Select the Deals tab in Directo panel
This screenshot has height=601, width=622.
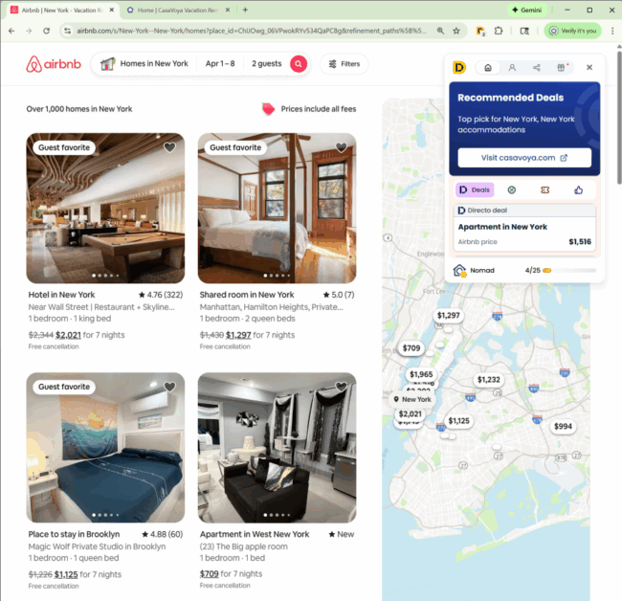pos(475,190)
